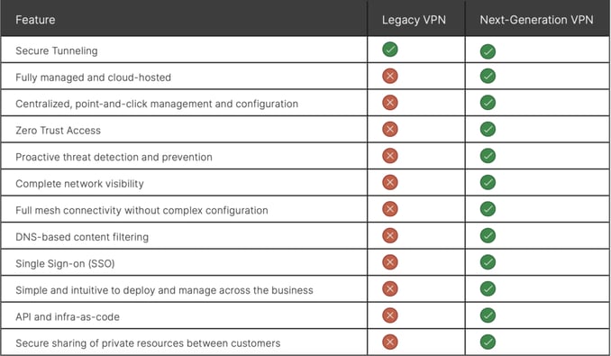Click the green check for Secure Tunneling under Legacy VPN
The image size is (611, 356).
pyautogui.click(x=390, y=50)
